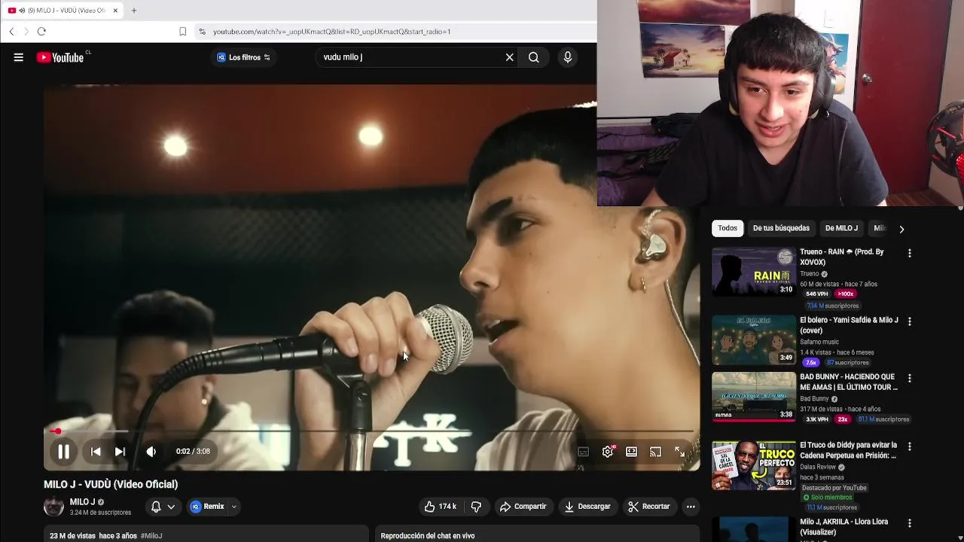Share the video via Compartir
The width and height of the screenshot is (964, 542).
coord(523,507)
